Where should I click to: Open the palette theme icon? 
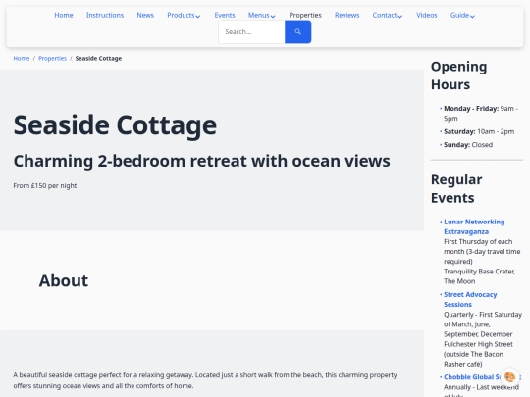coord(509,376)
